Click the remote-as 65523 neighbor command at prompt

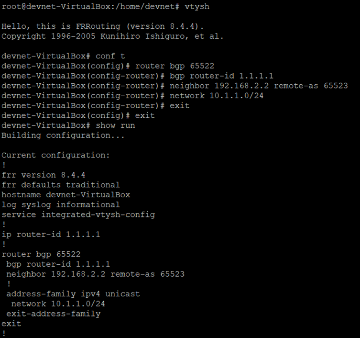[x=259, y=86]
